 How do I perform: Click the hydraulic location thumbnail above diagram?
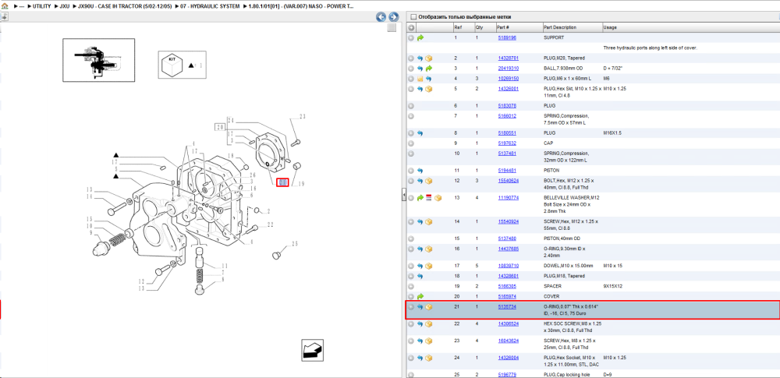[98, 60]
